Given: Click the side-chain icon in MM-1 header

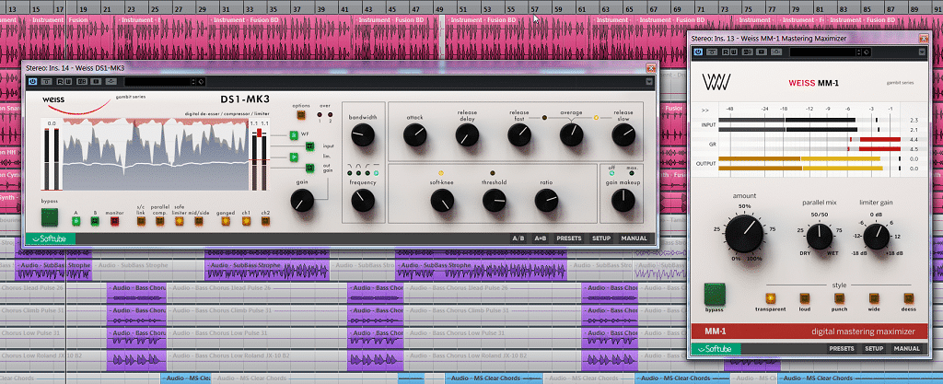Looking at the screenshot, I should (x=776, y=52).
